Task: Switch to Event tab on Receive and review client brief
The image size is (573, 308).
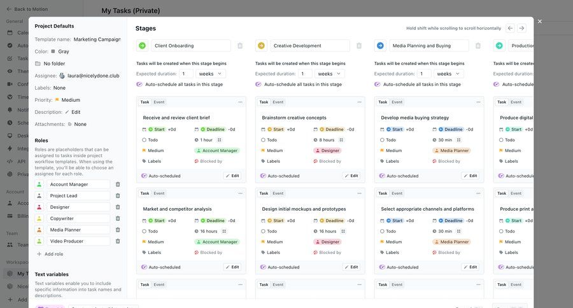Action: click(x=159, y=102)
